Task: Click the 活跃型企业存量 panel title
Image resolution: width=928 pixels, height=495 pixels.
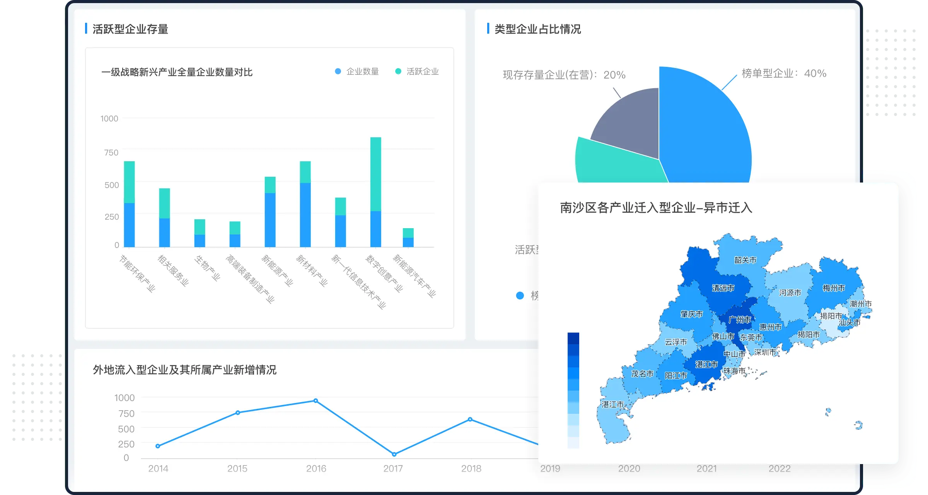Action: [x=130, y=29]
